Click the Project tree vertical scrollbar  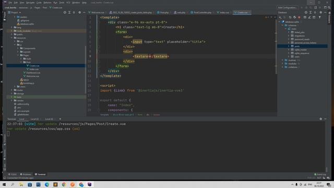click(x=86, y=69)
